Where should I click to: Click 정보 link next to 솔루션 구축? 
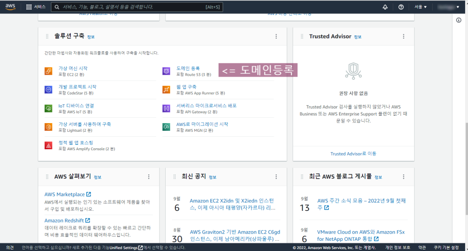tap(91, 37)
